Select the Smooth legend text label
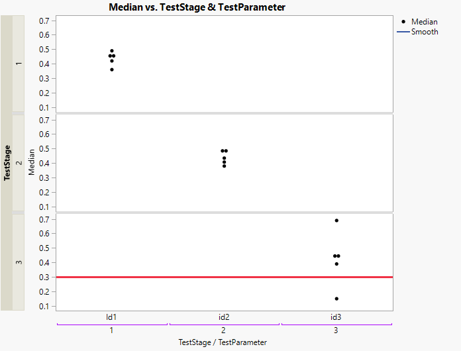461x351 pixels. pyautogui.click(x=425, y=32)
